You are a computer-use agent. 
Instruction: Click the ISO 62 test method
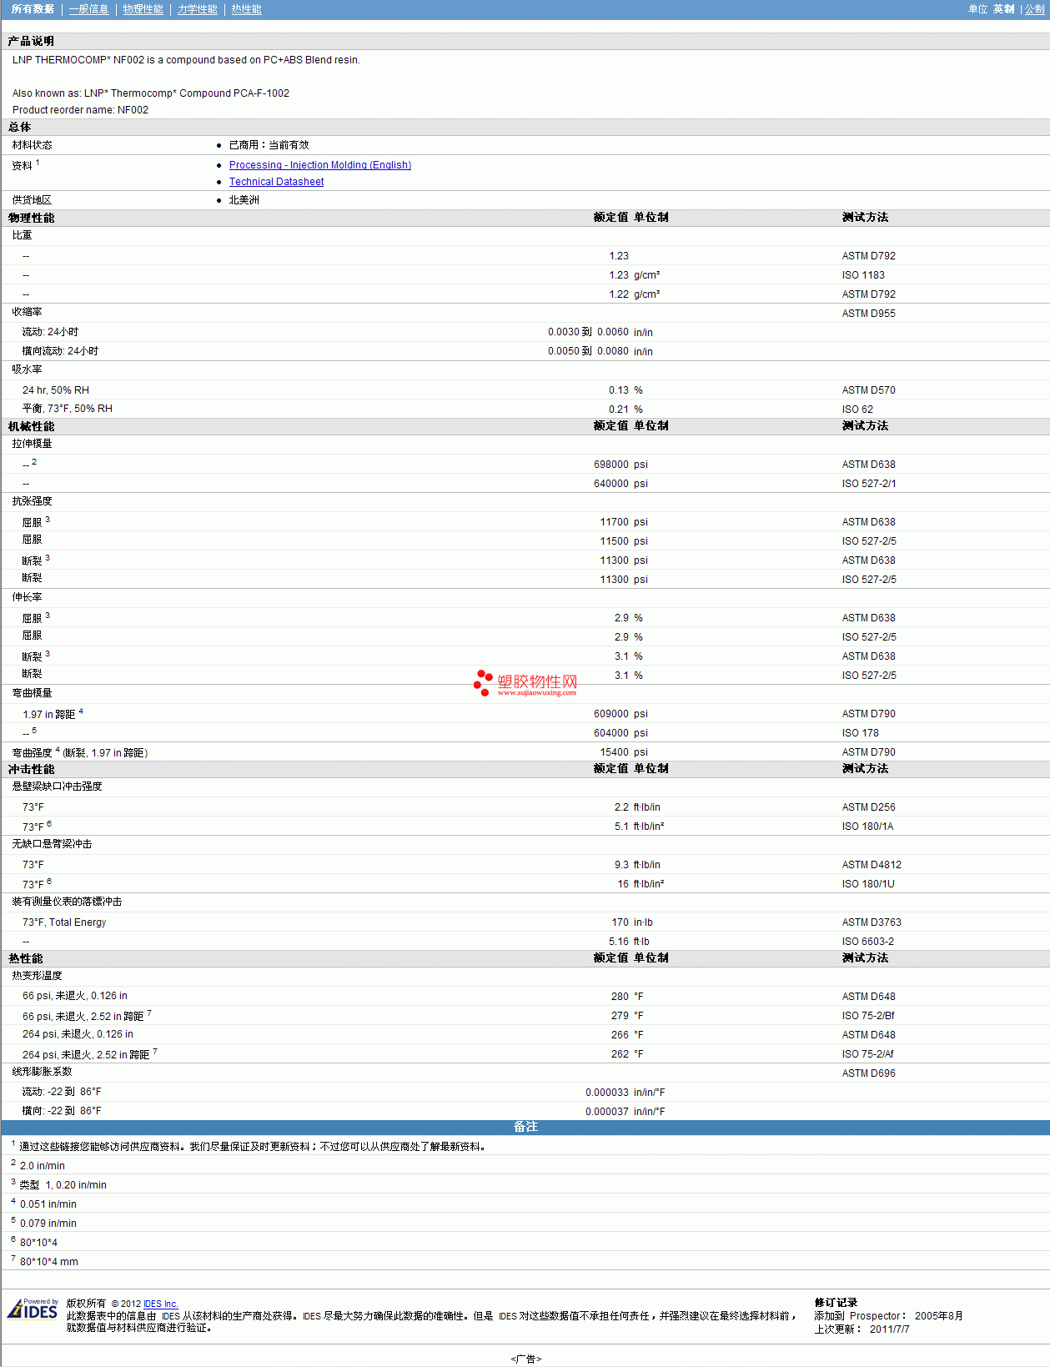(857, 410)
